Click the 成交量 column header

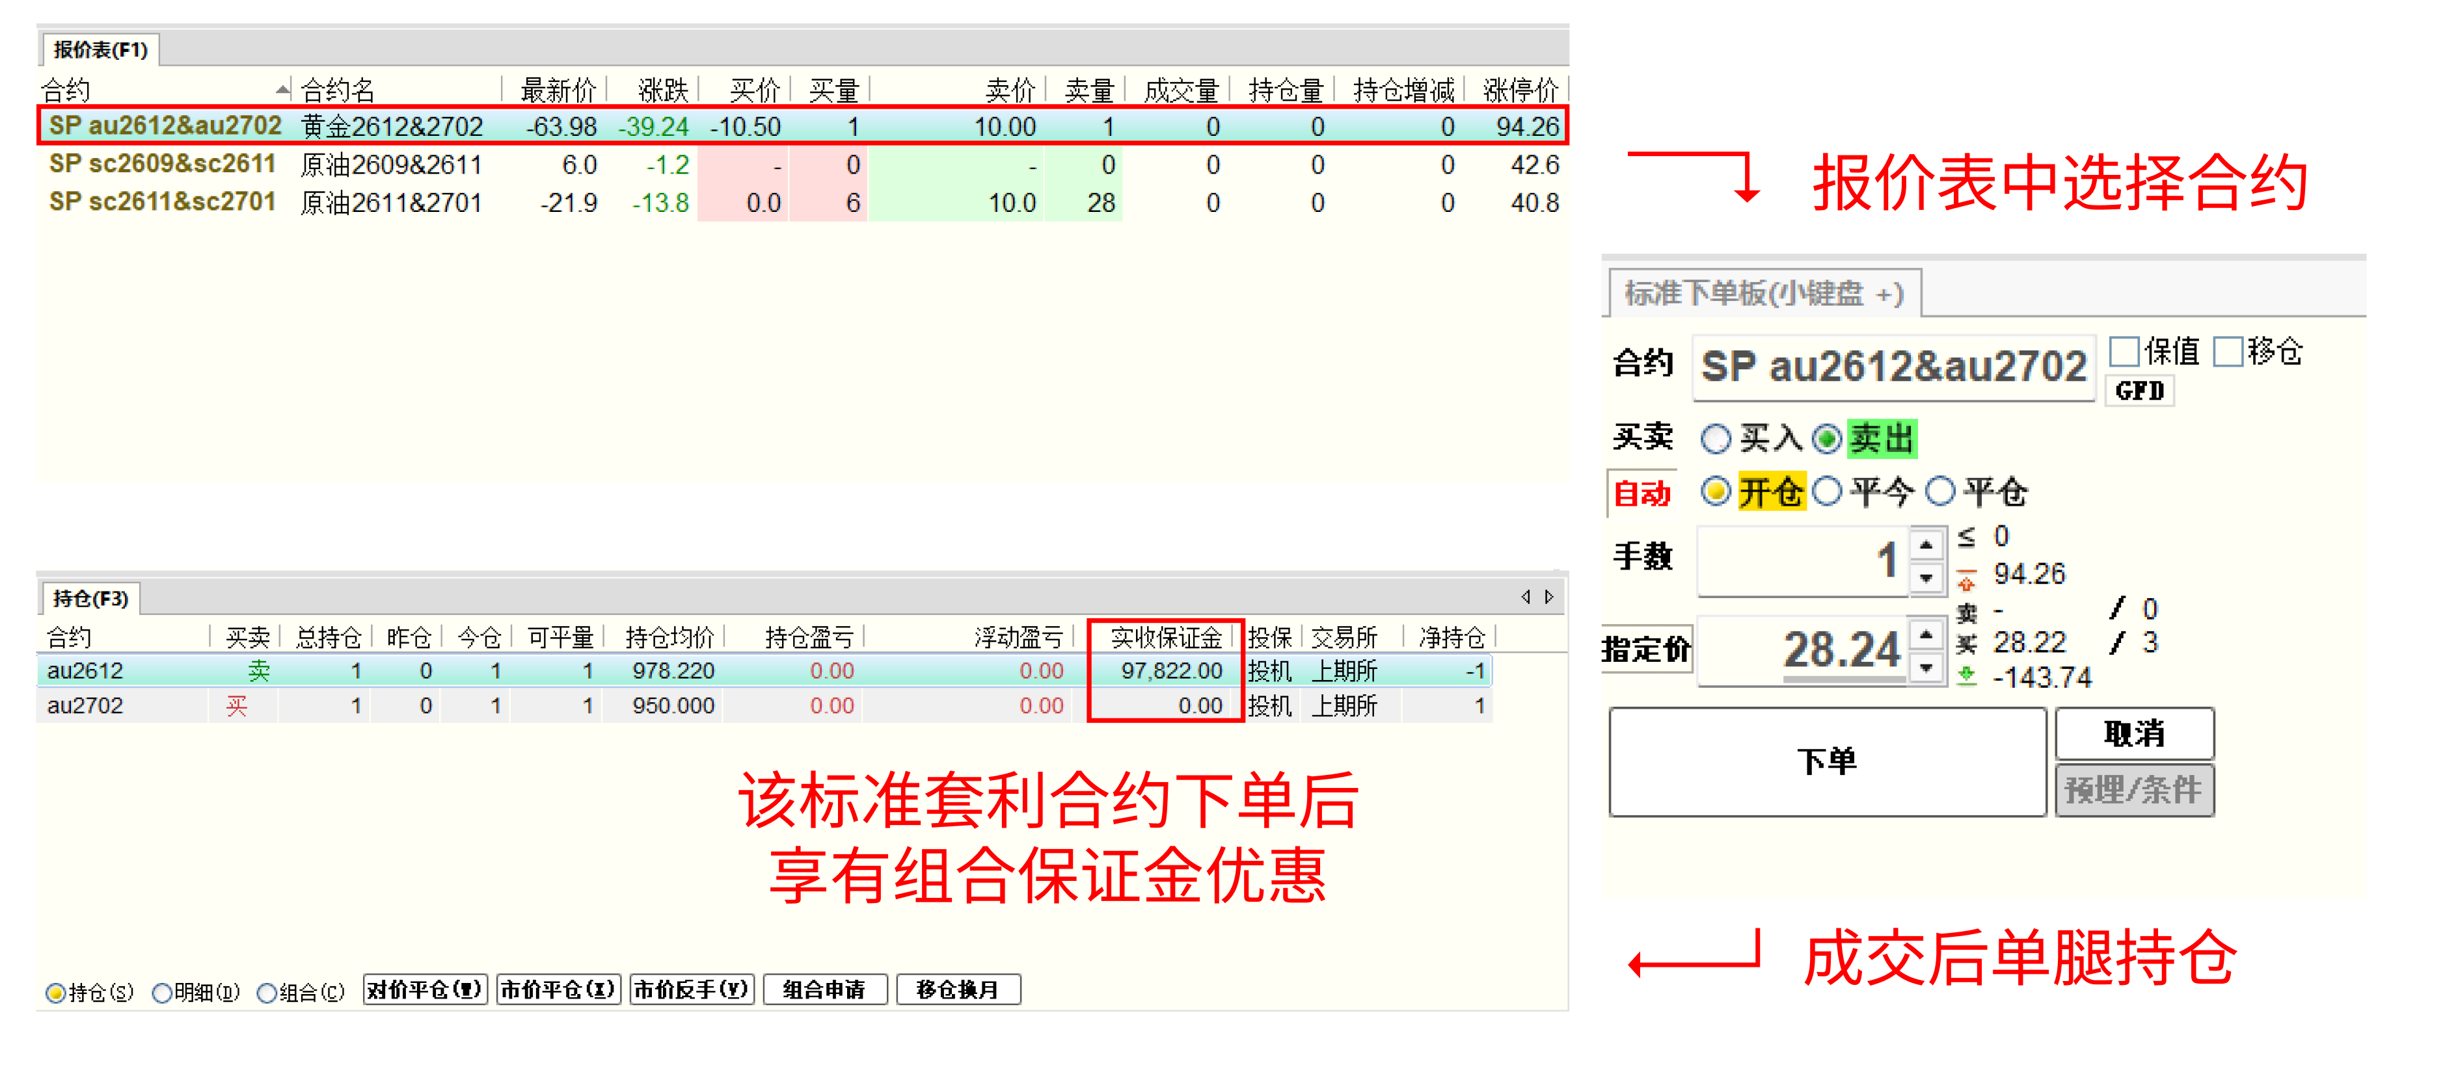1181,91
